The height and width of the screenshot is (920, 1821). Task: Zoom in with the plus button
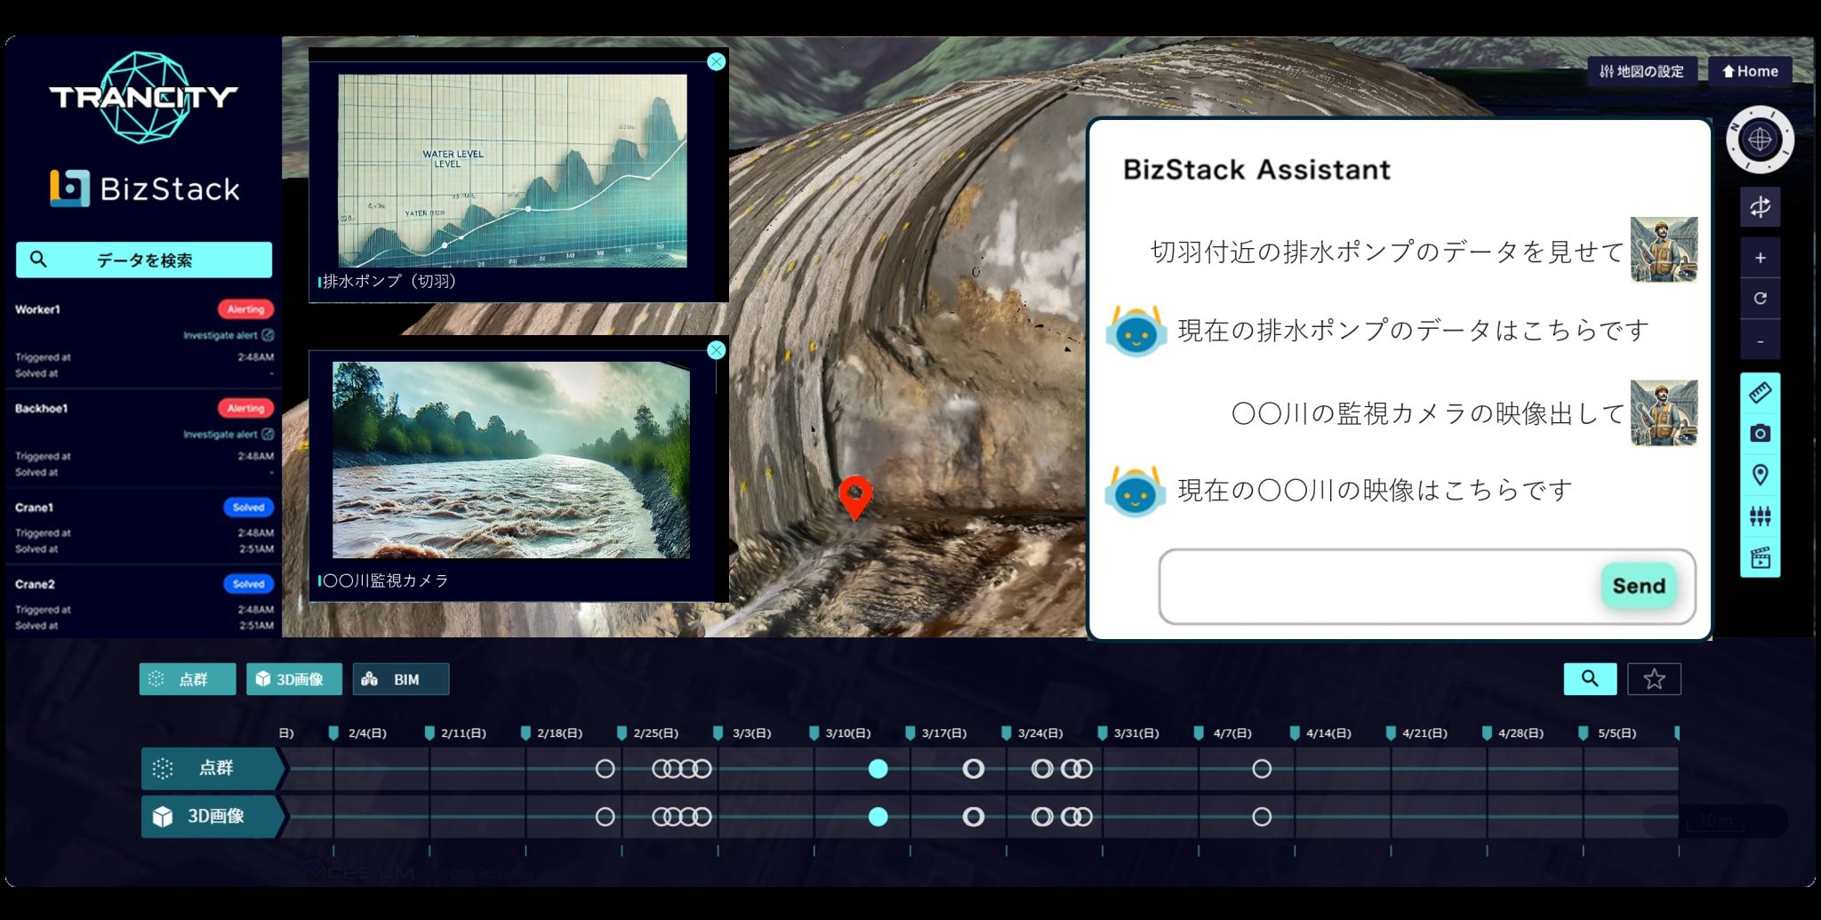click(1760, 258)
